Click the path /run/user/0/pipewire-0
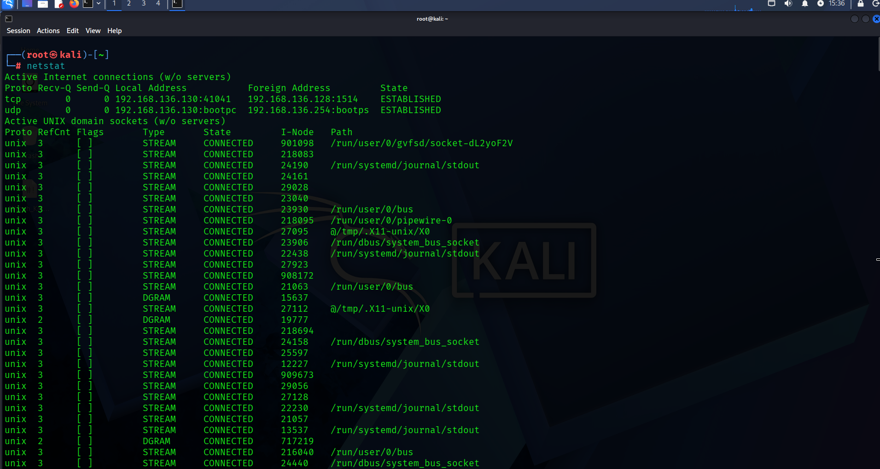Screen dimensions: 880x469 391,221
